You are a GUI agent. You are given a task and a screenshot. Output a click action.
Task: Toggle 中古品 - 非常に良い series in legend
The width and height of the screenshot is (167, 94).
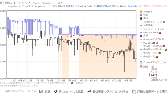154,49
